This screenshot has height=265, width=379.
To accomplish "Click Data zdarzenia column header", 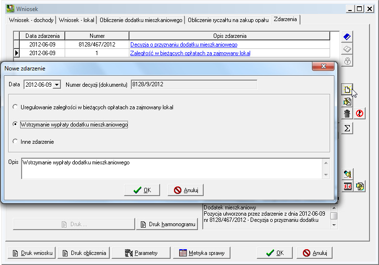I will 42,36.
